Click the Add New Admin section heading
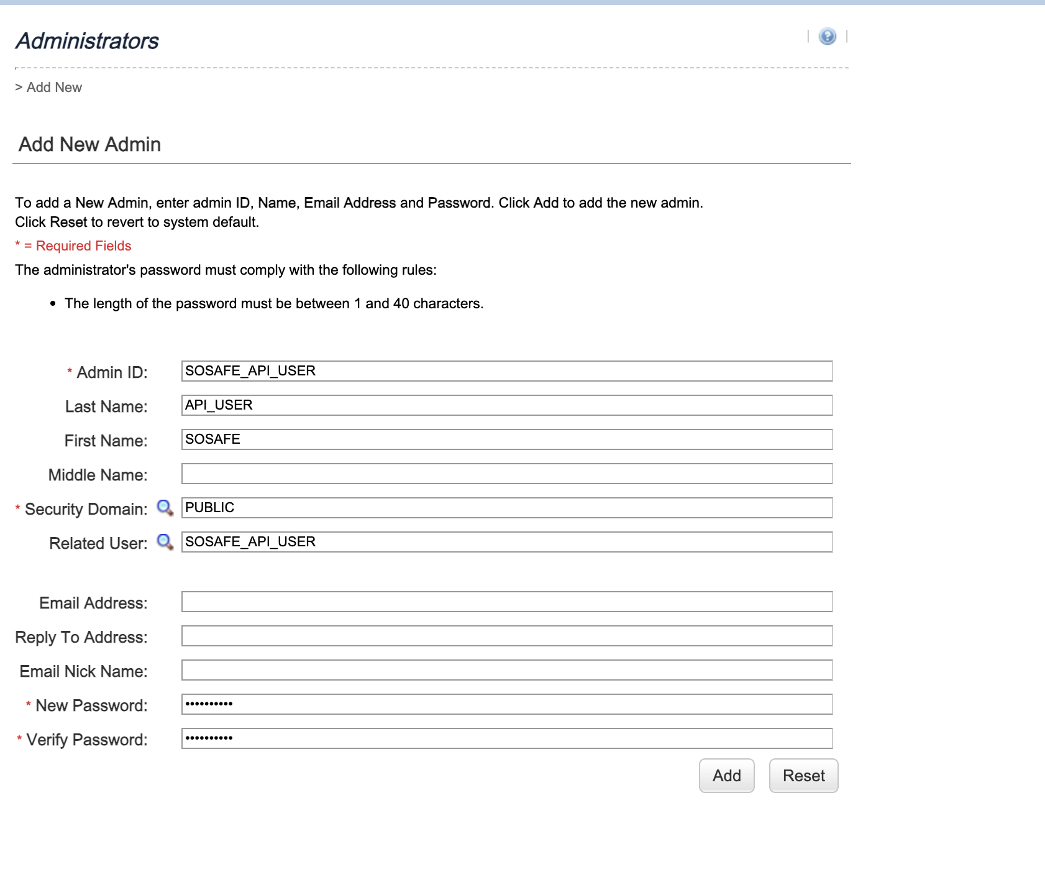This screenshot has height=895, width=1045. click(x=89, y=144)
